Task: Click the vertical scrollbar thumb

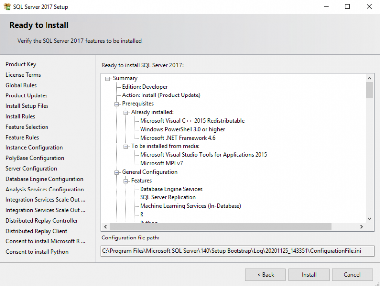Action: tap(369, 90)
